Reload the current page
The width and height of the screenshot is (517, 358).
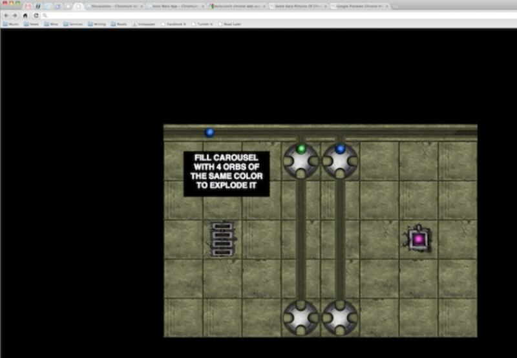tap(35, 15)
